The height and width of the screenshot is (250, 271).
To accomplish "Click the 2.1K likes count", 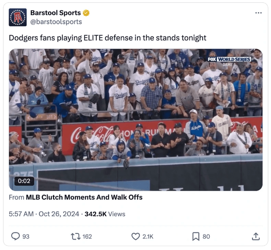I will (x=148, y=236).
